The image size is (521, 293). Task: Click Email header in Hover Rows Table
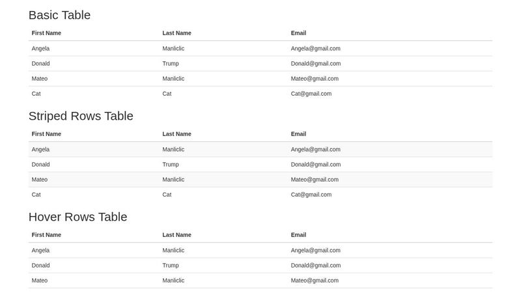tap(298, 235)
